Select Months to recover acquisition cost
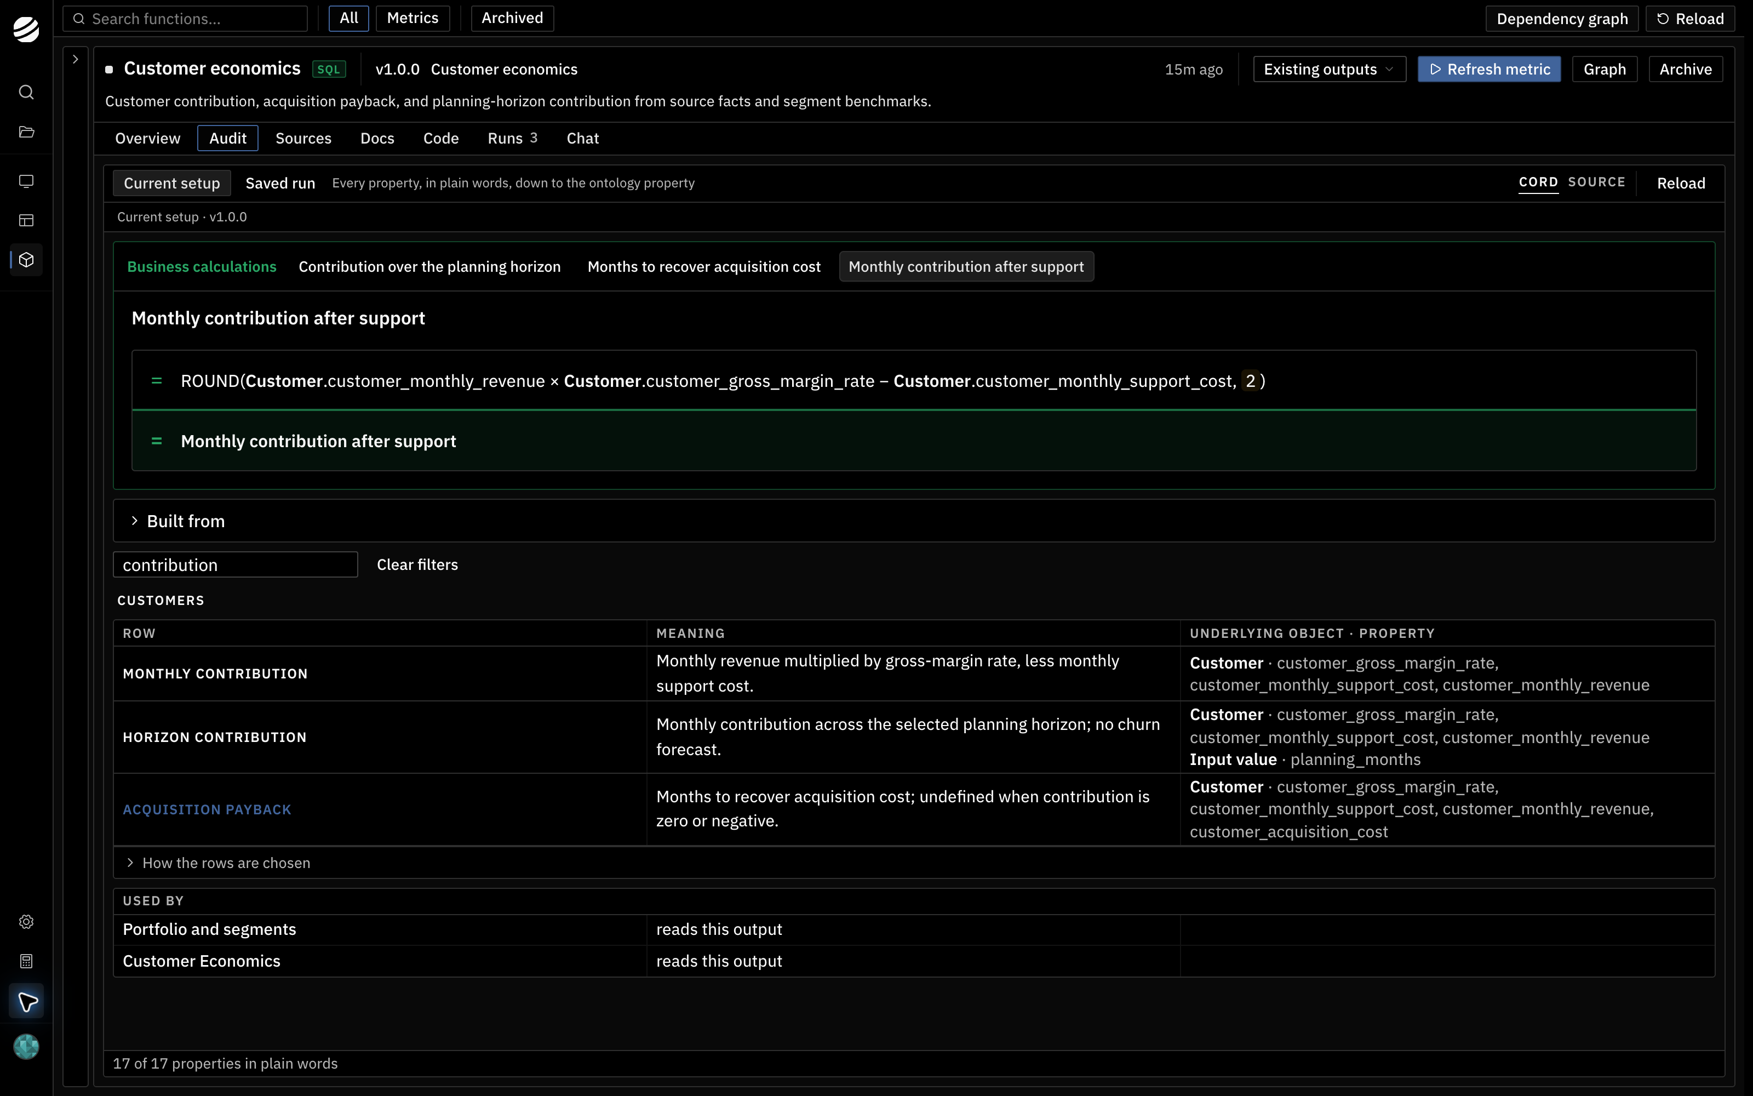 [704, 267]
